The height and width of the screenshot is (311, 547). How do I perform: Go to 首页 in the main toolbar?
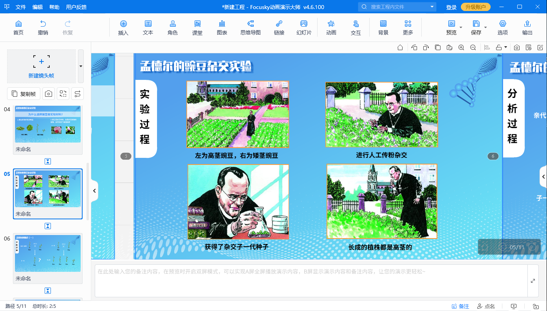18,28
